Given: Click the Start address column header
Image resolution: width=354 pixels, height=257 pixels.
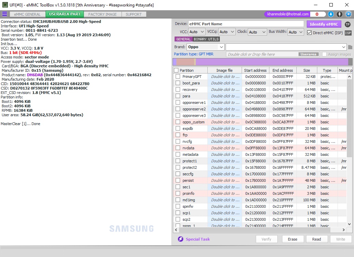Looking at the screenshot, I should [255, 70].
